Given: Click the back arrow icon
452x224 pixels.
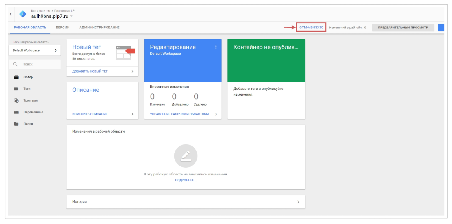Looking at the screenshot, I should (11, 14).
